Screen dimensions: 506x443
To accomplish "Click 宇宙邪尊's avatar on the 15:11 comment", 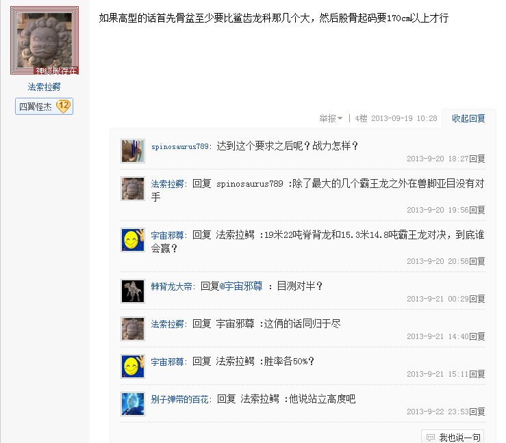I will 133,366.
